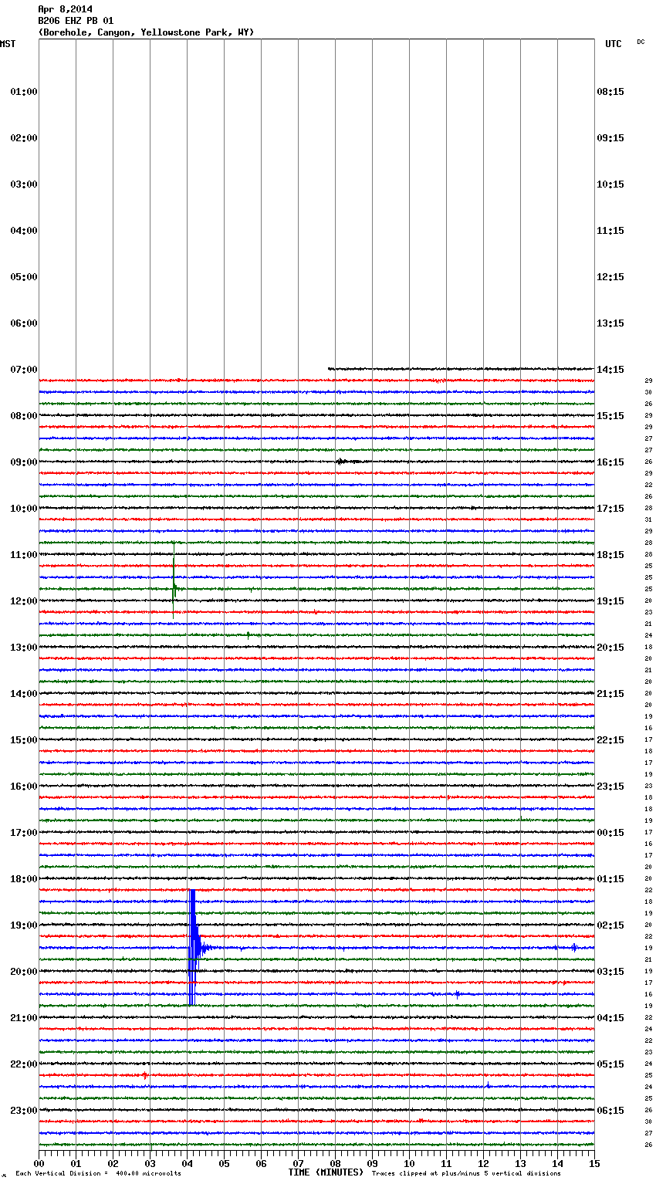
Task: Click the '09:00' MST time label
Action: (24, 462)
